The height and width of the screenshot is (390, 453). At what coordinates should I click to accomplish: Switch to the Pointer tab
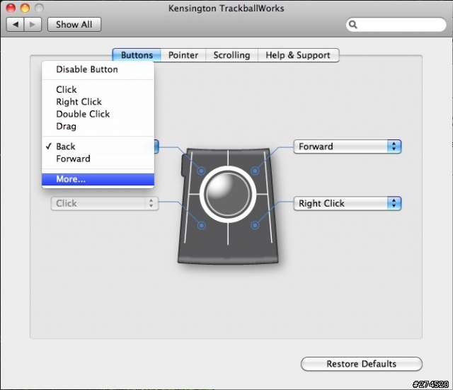tap(183, 55)
